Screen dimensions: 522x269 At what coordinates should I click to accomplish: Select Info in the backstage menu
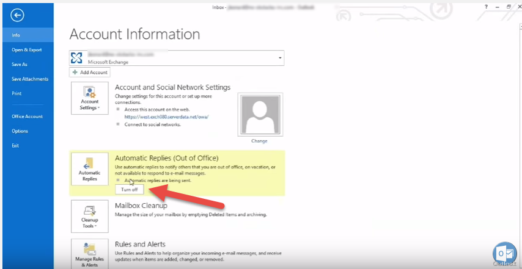(28, 35)
